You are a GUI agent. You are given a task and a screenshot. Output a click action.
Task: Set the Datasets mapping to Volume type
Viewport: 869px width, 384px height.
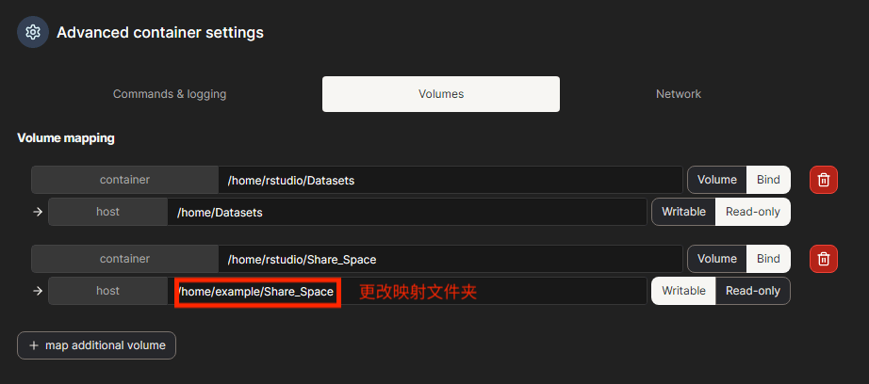point(716,180)
